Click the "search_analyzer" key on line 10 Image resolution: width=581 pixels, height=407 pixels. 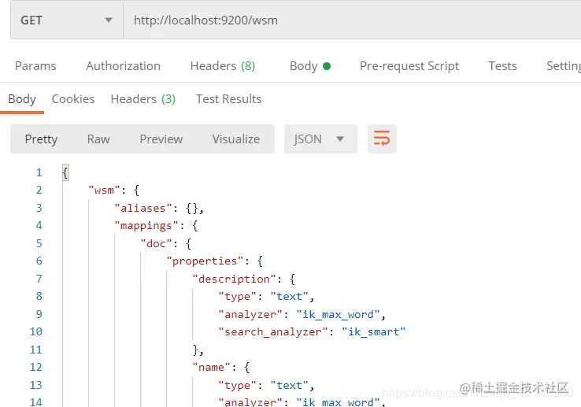[x=273, y=331]
